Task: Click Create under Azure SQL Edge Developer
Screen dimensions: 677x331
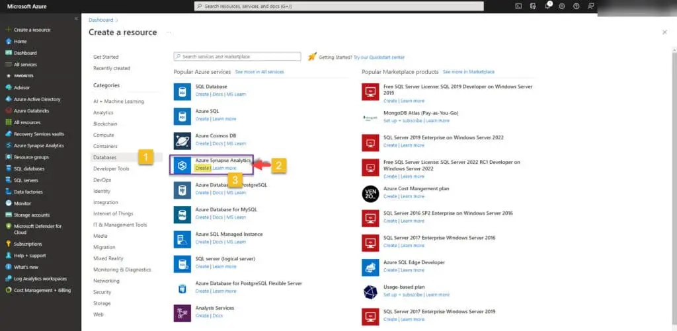Action: point(390,270)
